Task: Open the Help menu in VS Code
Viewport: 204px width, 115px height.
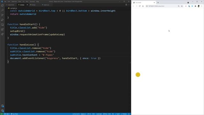Action: (38, 2)
